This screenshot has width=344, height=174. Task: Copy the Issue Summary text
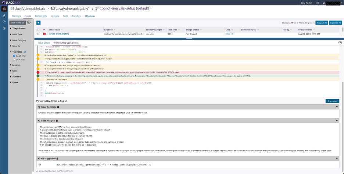58,107
